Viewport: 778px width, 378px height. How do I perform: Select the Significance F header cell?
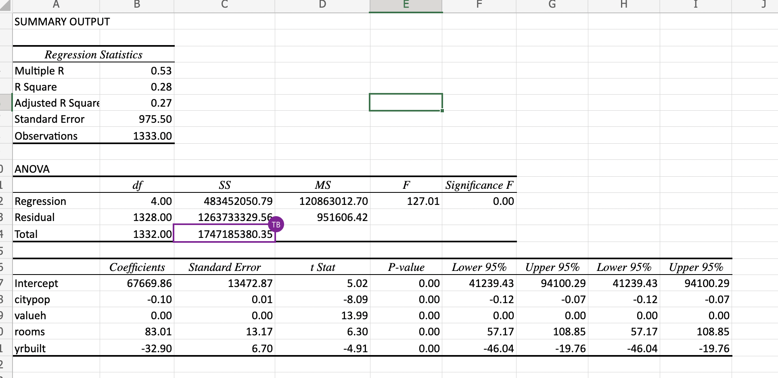coord(479,185)
